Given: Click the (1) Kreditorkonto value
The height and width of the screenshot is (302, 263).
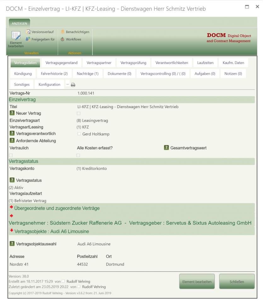Looking at the screenshot, I should (92, 169).
